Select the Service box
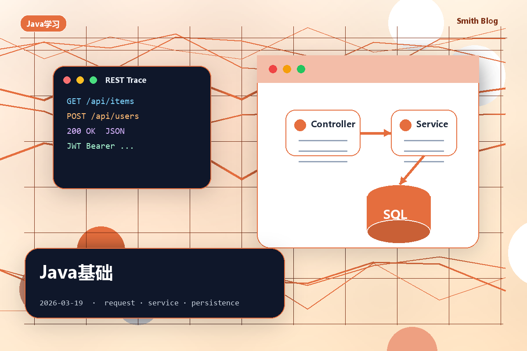The height and width of the screenshot is (351, 527). point(424,133)
